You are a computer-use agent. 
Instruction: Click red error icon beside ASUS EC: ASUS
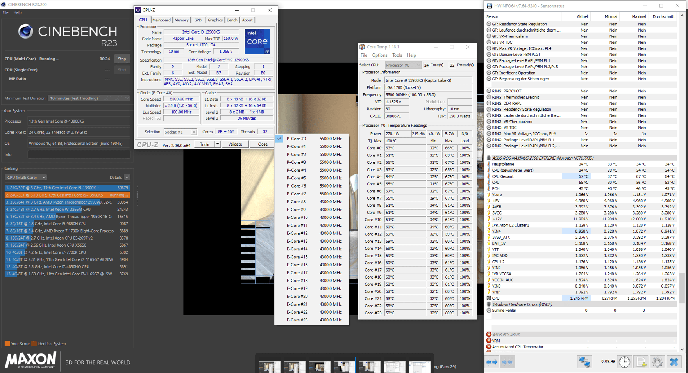489,334
